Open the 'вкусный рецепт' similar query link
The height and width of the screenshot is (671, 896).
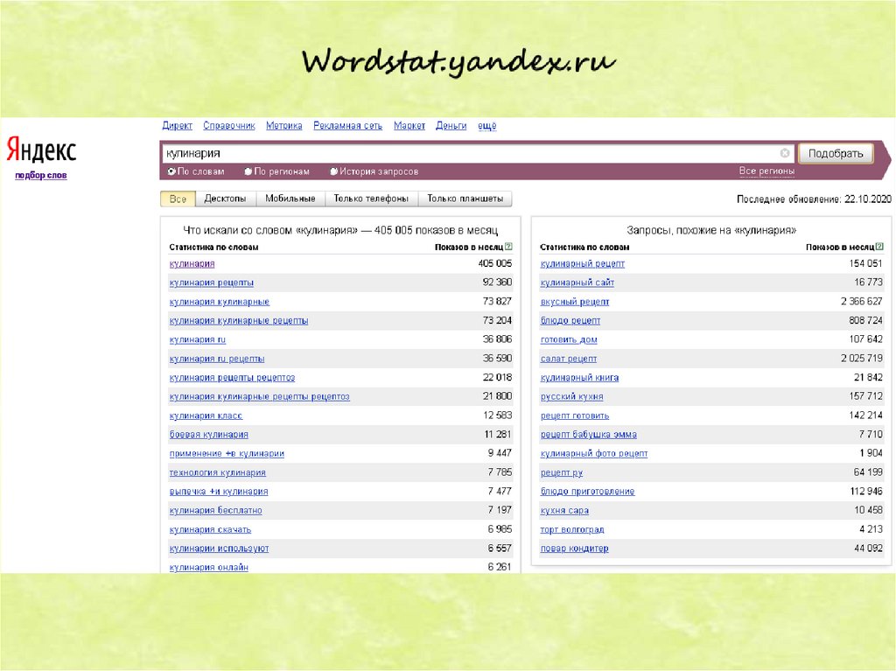pyautogui.click(x=575, y=302)
